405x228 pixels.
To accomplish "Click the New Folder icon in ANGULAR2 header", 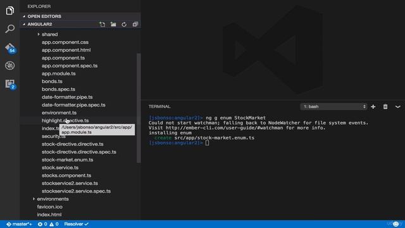I will (x=113, y=24).
